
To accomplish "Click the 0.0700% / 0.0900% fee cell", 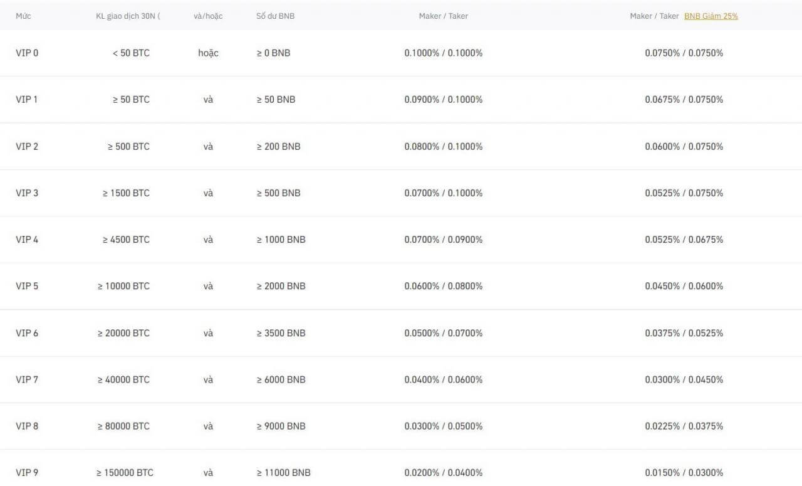I will pos(444,240).
